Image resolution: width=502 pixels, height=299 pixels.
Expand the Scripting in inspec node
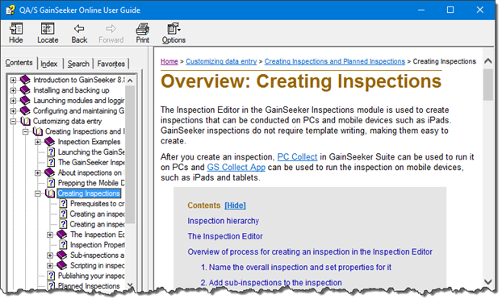coord(50,265)
